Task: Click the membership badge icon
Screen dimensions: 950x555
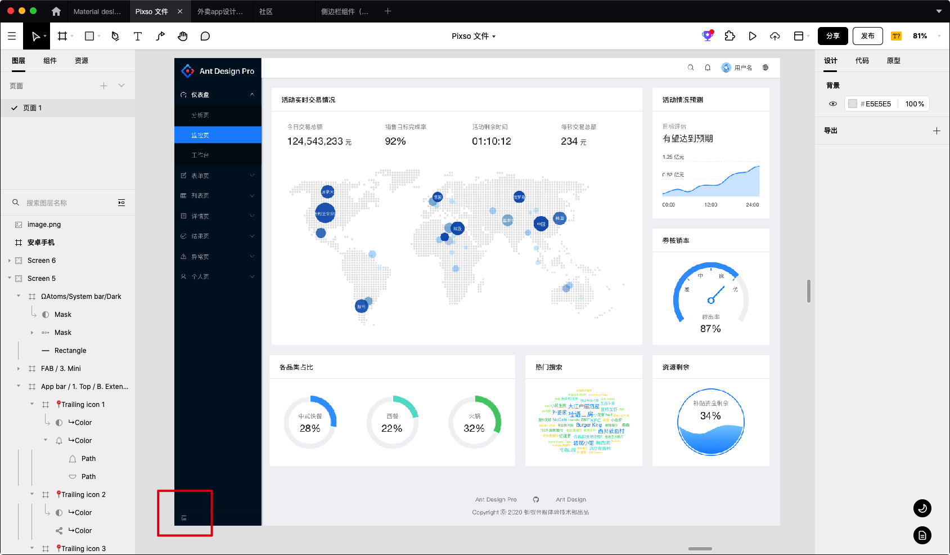Action: [x=708, y=36]
